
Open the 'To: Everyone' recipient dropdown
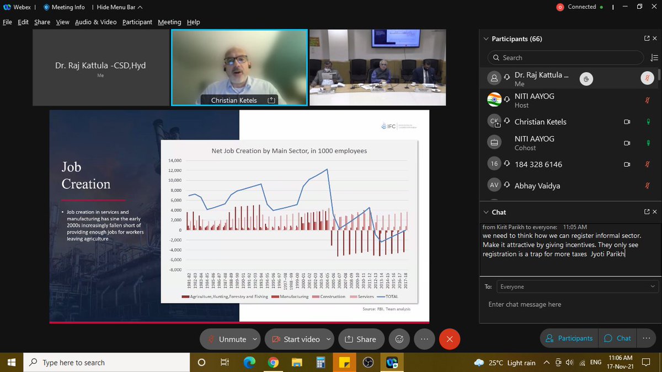(578, 287)
